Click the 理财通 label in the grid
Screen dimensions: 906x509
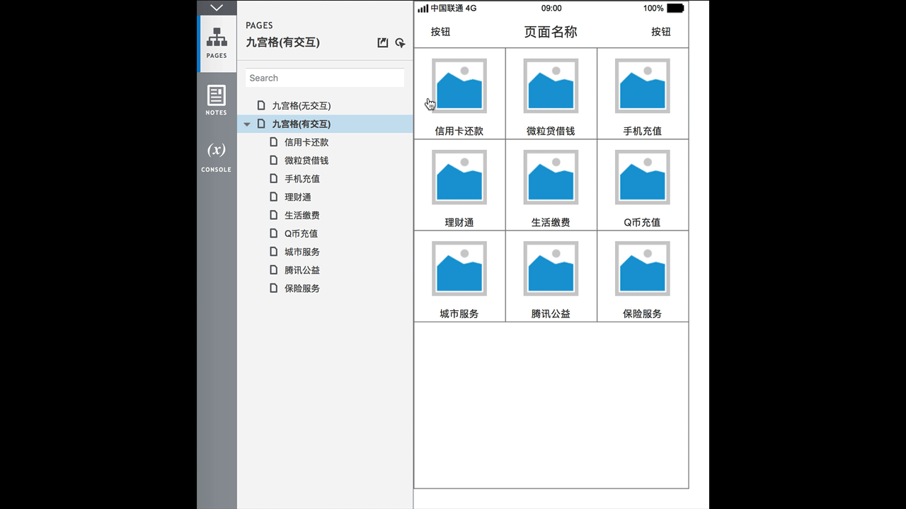click(x=459, y=222)
